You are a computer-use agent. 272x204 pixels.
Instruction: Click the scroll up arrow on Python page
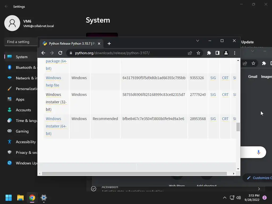(x=238, y=60)
